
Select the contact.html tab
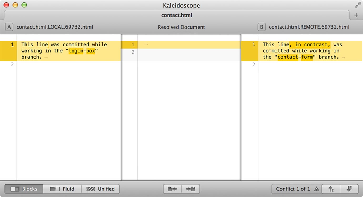click(177, 15)
